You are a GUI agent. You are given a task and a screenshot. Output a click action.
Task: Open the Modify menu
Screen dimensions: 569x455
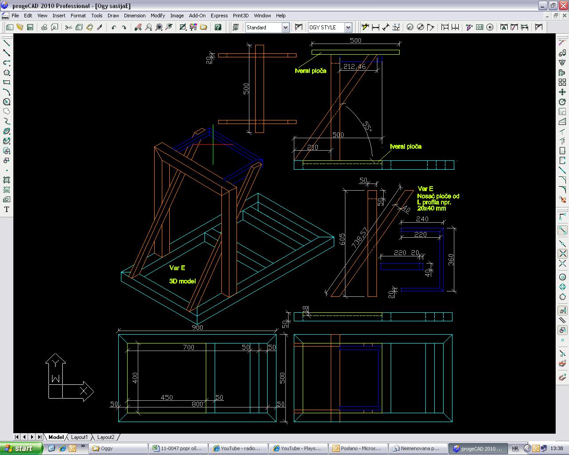[x=157, y=16]
